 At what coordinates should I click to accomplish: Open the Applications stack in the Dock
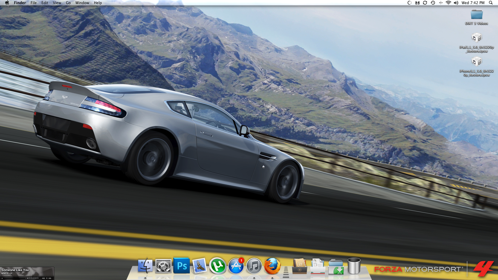pyautogui.click(x=299, y=266)
